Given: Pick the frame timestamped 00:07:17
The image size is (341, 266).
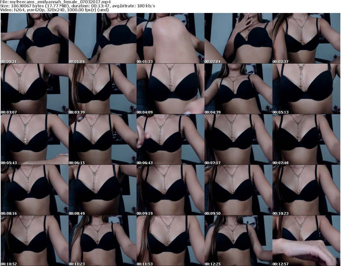Looking at the screenshot, I should click(x=238, y=139).
